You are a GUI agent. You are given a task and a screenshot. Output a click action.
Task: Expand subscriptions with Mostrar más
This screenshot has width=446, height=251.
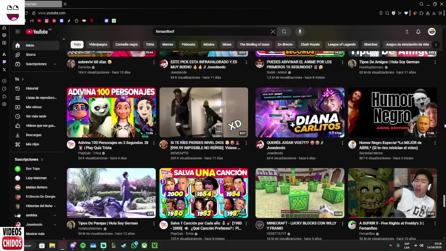pyautogui.click(x=36, y=234)
